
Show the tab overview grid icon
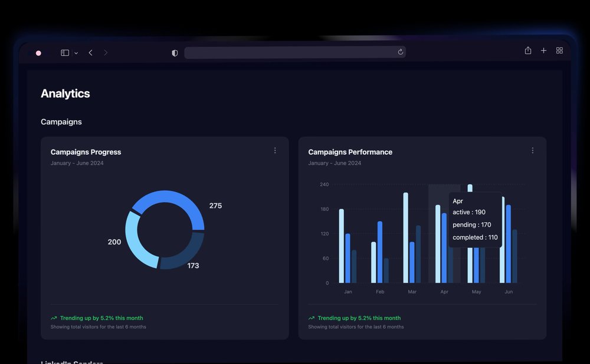[x=559, y=50]
